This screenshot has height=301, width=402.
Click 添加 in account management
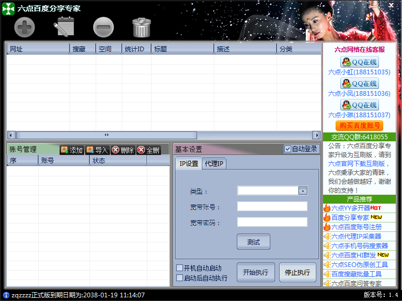[72, 150]
